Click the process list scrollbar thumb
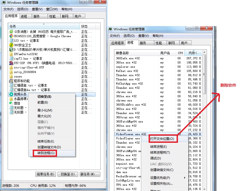Image resolution: width=250 pixels, height=191 pixels. (204, 74)
